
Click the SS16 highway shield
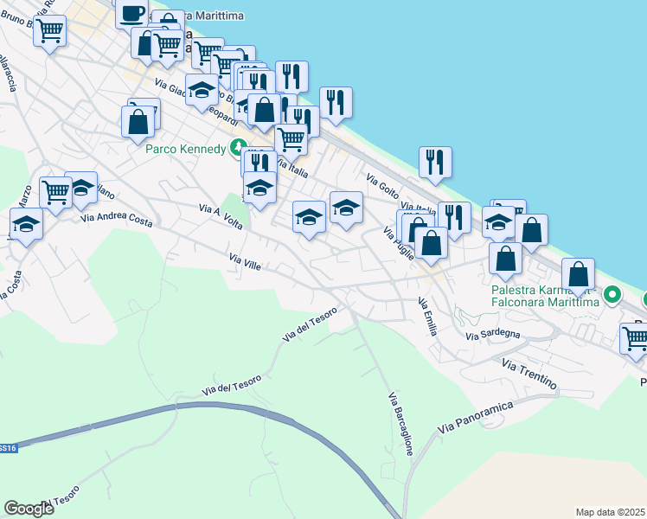[7, 448]
